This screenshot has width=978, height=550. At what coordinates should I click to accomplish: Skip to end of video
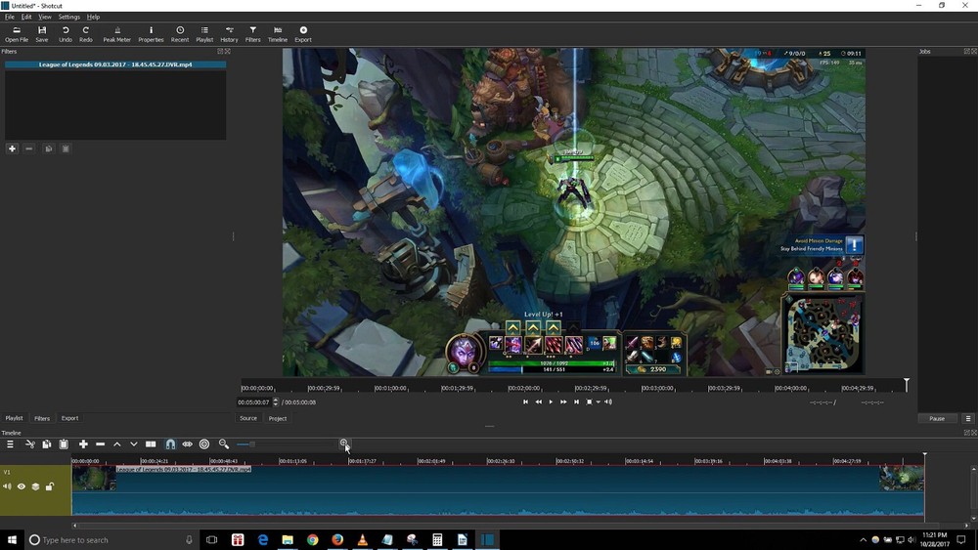[x=576, y=402]
